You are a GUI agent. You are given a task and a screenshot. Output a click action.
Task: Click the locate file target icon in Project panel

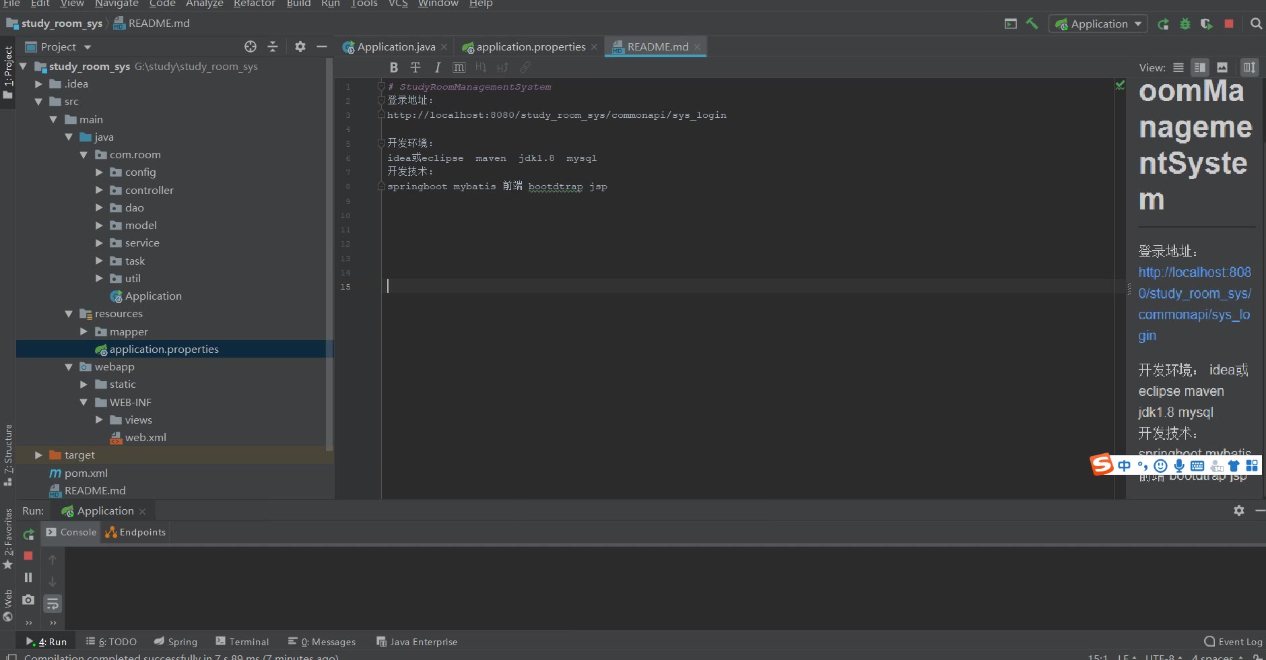[251, 46]
